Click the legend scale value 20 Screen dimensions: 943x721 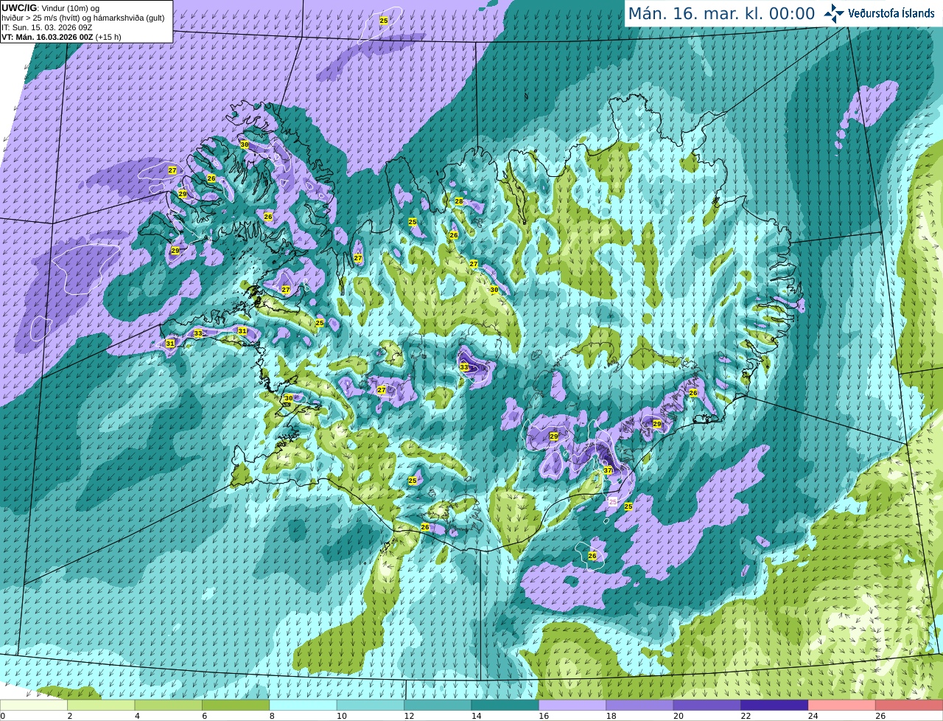(x=679, y=716)
